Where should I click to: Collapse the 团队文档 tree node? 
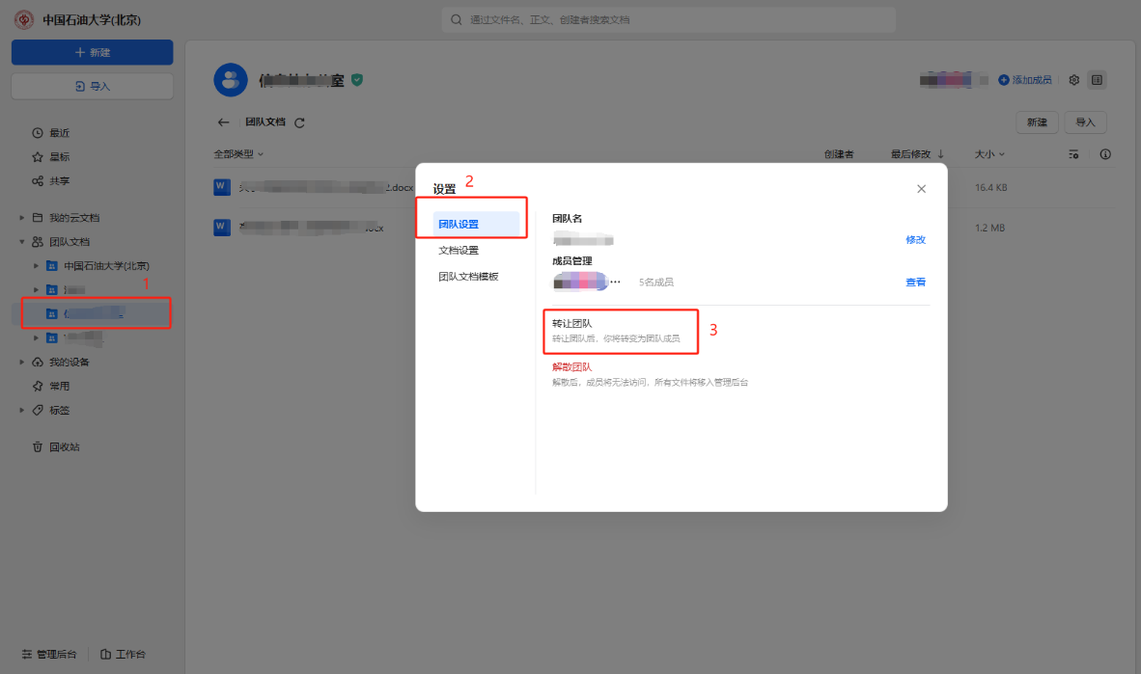coord(22,242)
